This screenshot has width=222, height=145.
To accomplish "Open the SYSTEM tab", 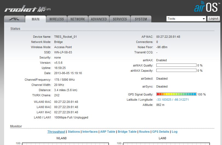I will tap(141, 19).
